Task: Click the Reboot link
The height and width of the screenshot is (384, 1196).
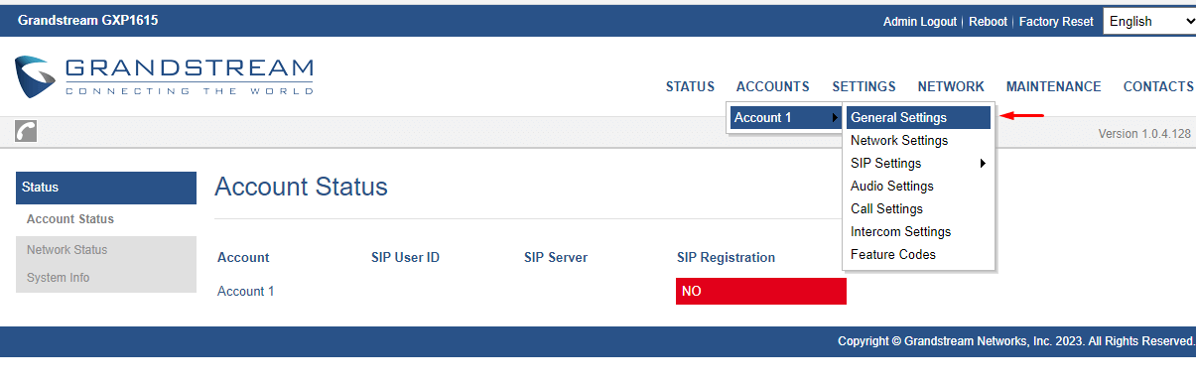Action: point(988,21)
